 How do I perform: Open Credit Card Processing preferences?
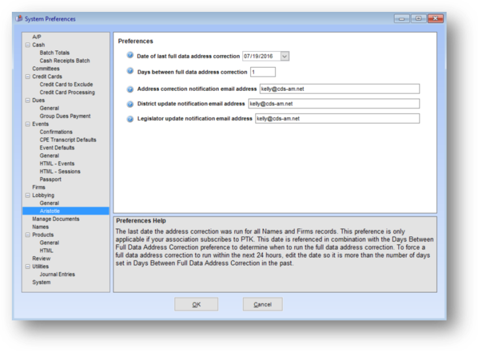point(67,92)
